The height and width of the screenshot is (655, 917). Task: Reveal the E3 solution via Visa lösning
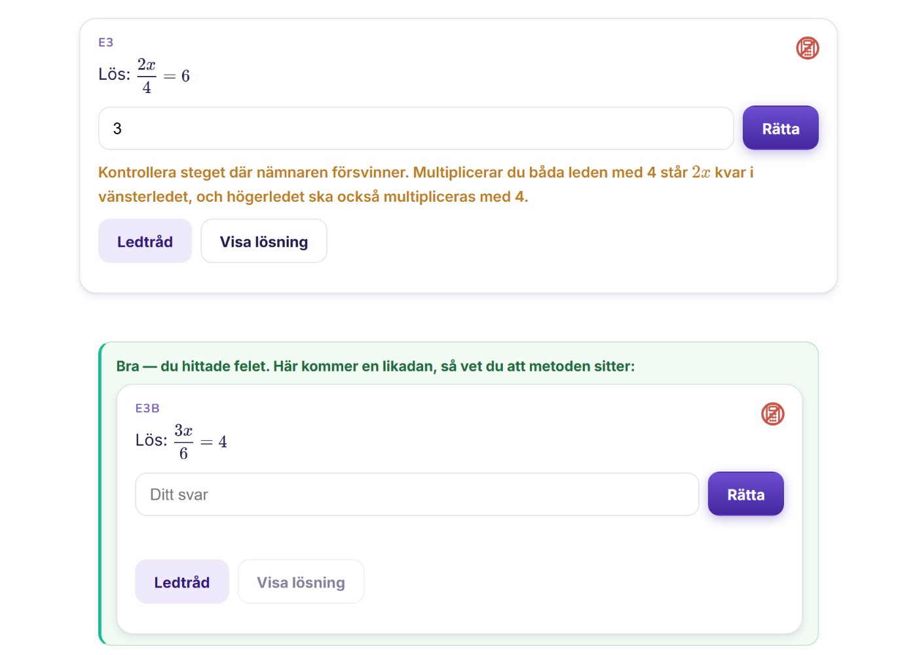tap(263, 242)
